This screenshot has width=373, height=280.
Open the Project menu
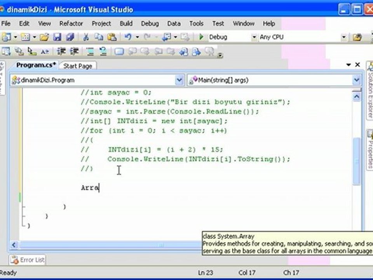point(101,23)
